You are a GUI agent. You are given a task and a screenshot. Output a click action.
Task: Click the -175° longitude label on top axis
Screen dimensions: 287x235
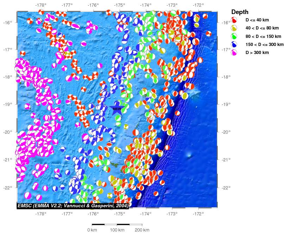pyautogui.click(x=120, y=5)
